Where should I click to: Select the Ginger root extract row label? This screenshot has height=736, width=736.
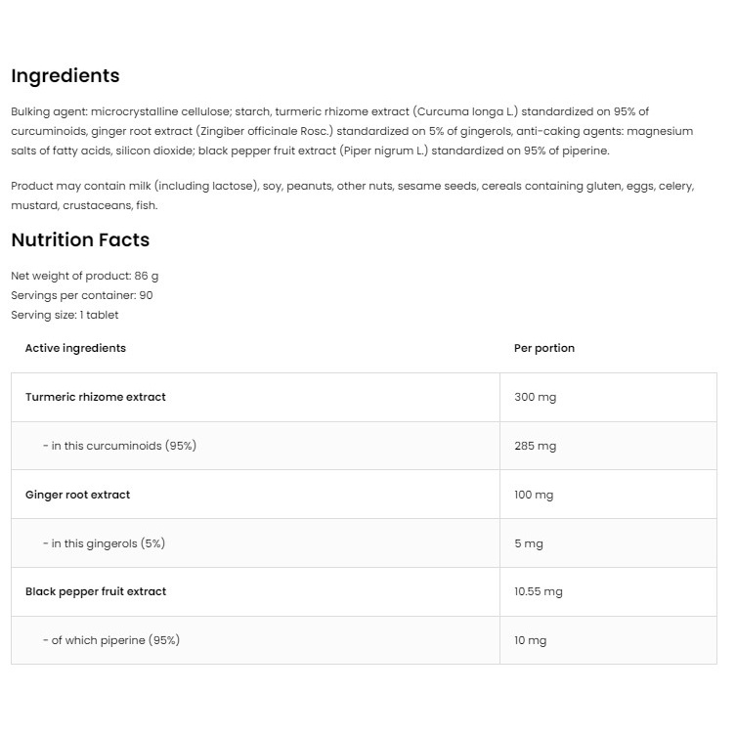(77, 495)
